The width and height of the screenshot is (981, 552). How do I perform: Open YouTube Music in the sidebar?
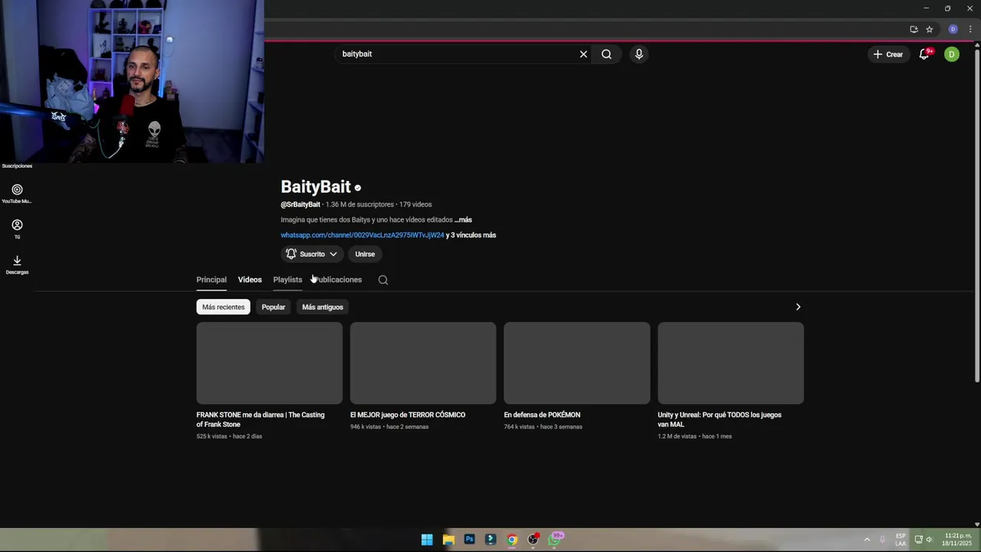pyautogui.click(x=17, y=193)
